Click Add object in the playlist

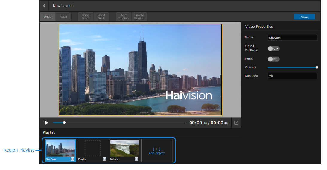click(157, 151)
